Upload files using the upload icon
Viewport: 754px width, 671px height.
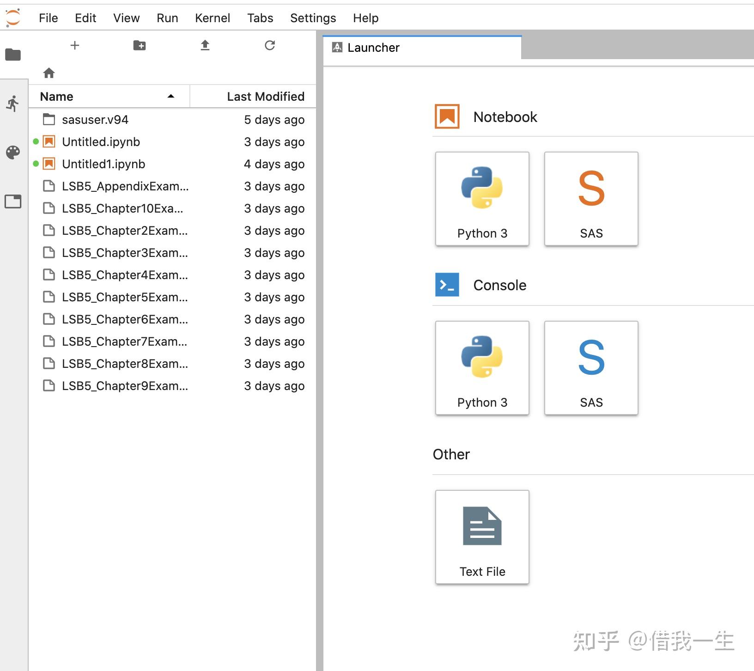205,45
